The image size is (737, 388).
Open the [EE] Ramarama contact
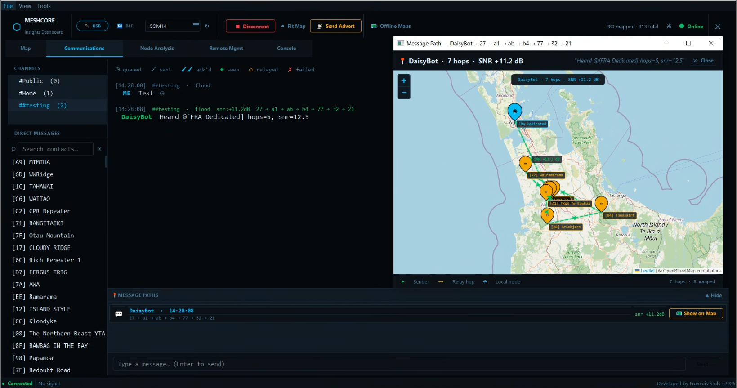point(58,297)
